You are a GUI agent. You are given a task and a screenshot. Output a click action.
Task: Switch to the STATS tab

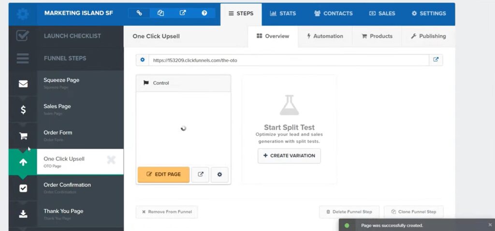coord(283,14)
